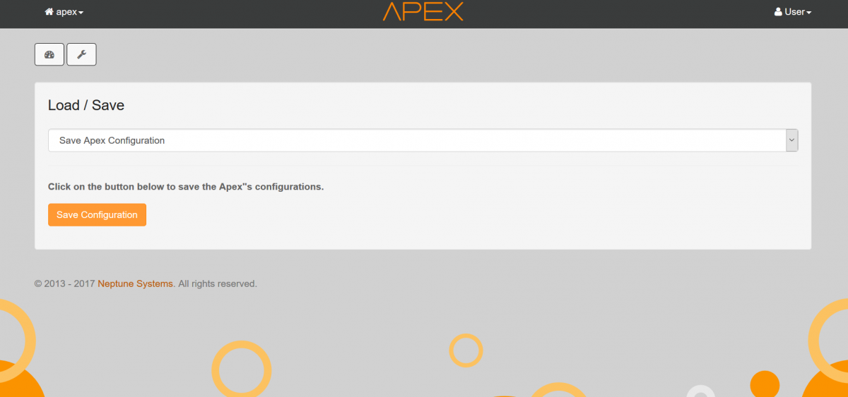Screen dimensions: 848x397
Task: Click the small orange ring at bottom center
Action: point(466,350)
